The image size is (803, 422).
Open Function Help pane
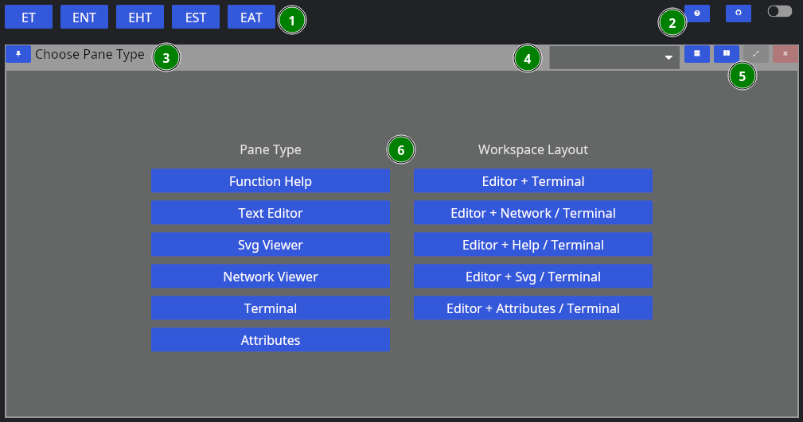[271, 181]
